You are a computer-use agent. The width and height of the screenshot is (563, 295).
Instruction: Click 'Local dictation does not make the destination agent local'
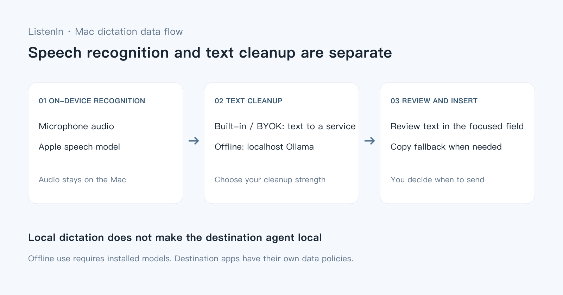[175, 238]
